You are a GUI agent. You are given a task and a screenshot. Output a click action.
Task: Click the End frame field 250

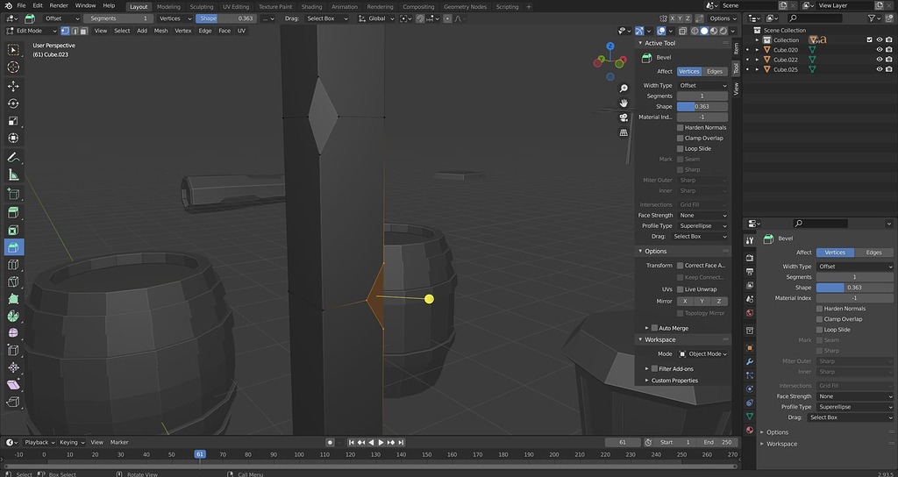717,443
